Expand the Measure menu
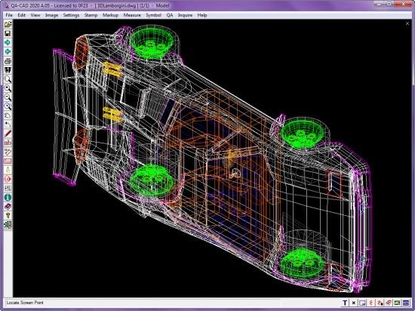415x311 pixels. click(x=132, y=15)
